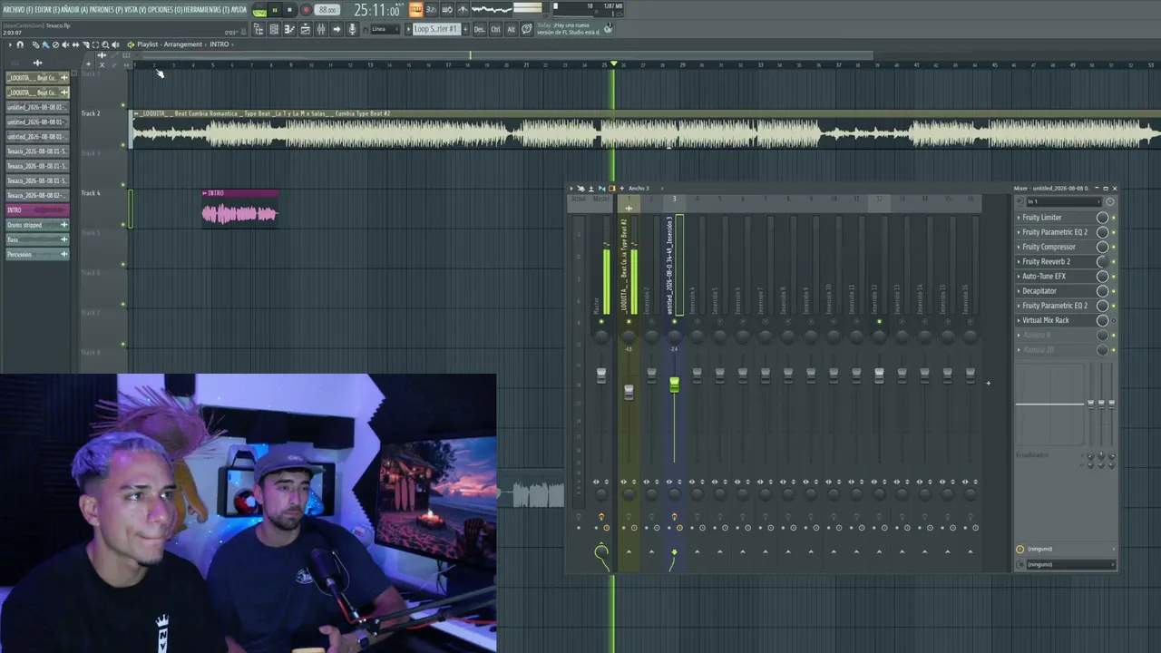Select the pink INTRO audio clip on Track 4
This screenshot has width=1161, height=653.
pos(239,208)
